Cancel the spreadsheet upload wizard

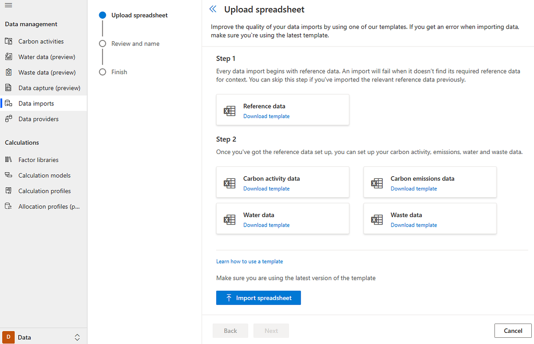click(513, 331)
